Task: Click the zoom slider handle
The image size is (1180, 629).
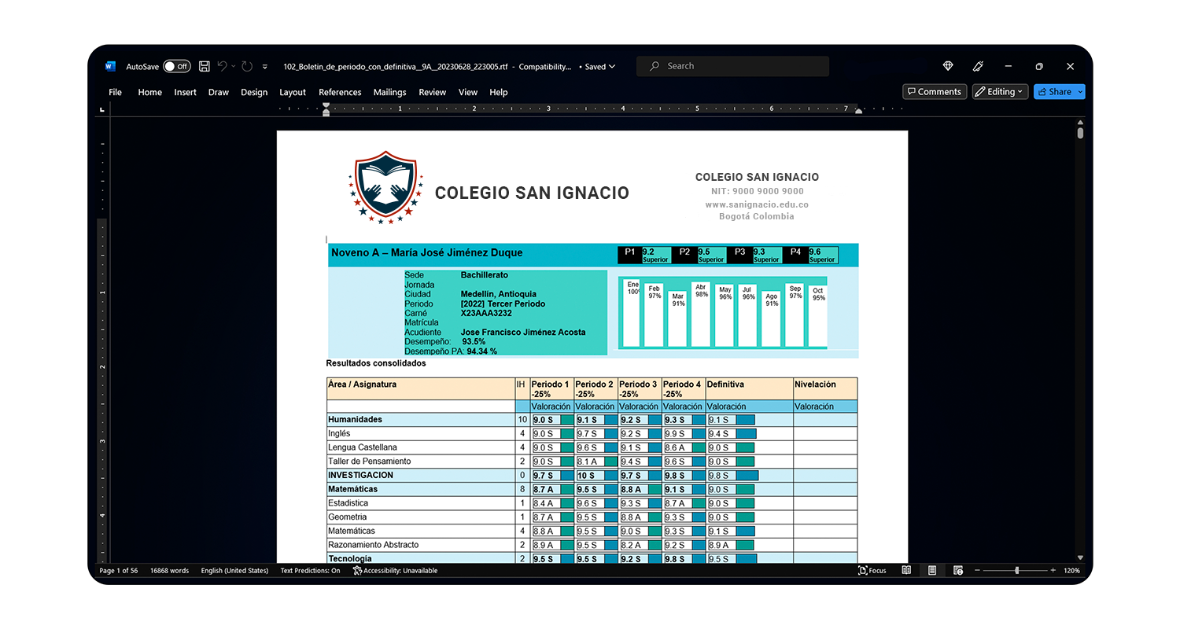Action: coord(1017,571)
